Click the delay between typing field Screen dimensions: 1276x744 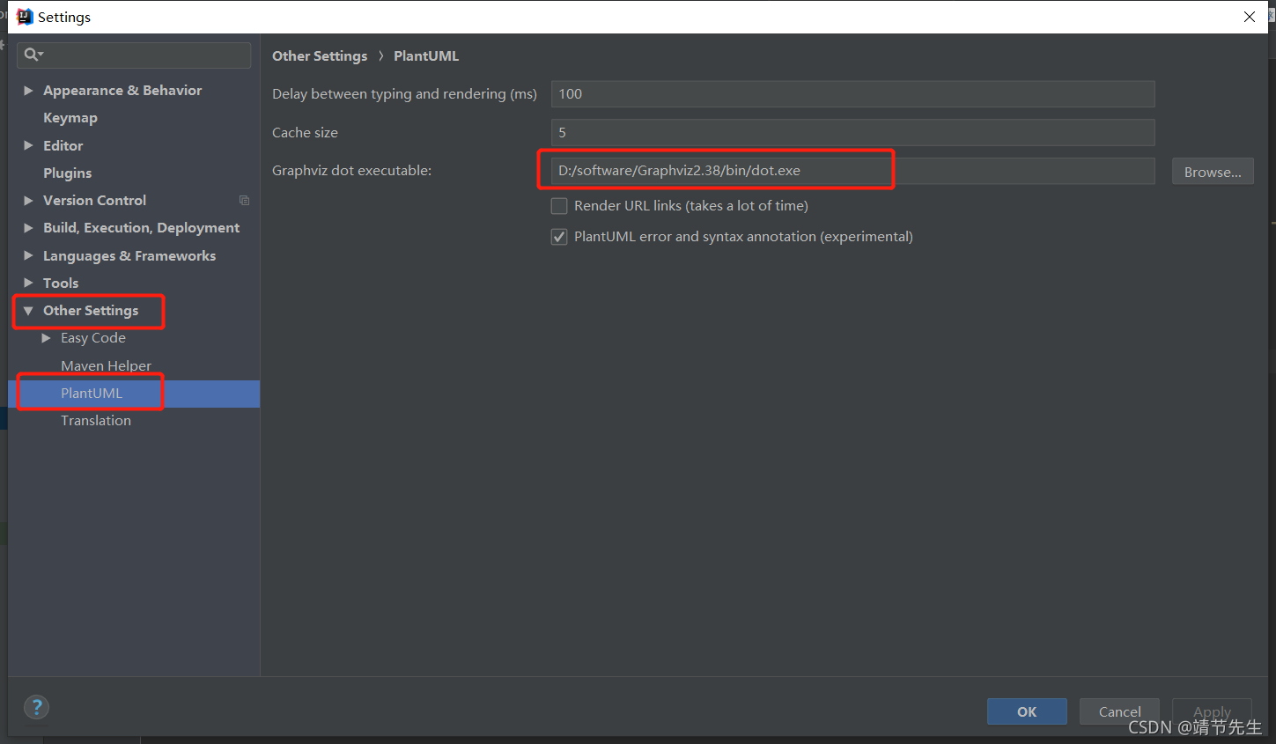click(x=852, y=94)
